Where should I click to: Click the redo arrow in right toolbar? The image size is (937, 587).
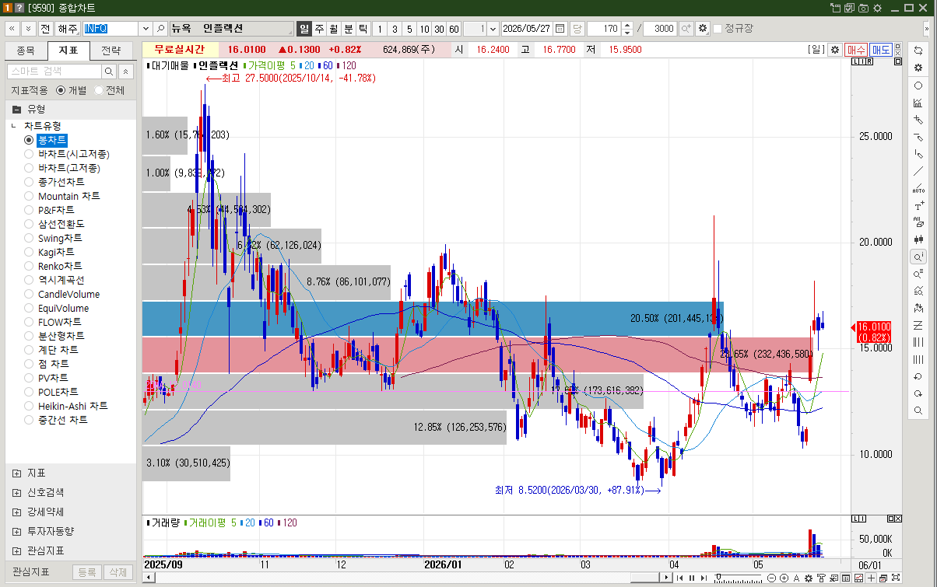[918, 393]
